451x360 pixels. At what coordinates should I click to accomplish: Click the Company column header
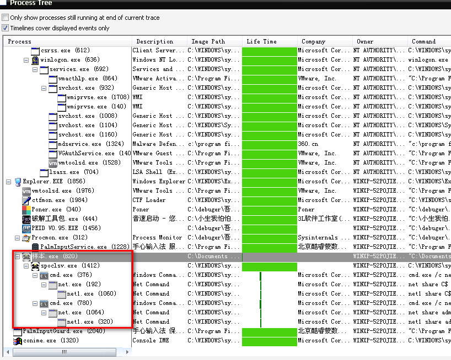(324, 42)
